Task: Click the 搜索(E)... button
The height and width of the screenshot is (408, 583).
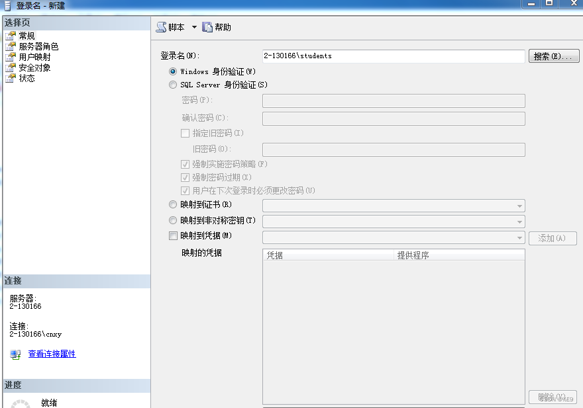Action: click(x=554, y=56)
